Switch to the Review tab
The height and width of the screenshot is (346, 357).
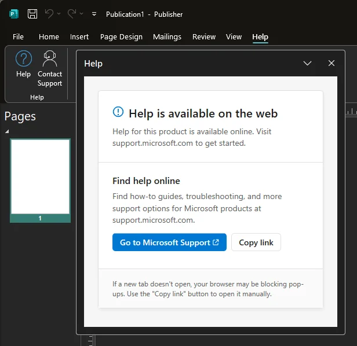tap(204, 37)
